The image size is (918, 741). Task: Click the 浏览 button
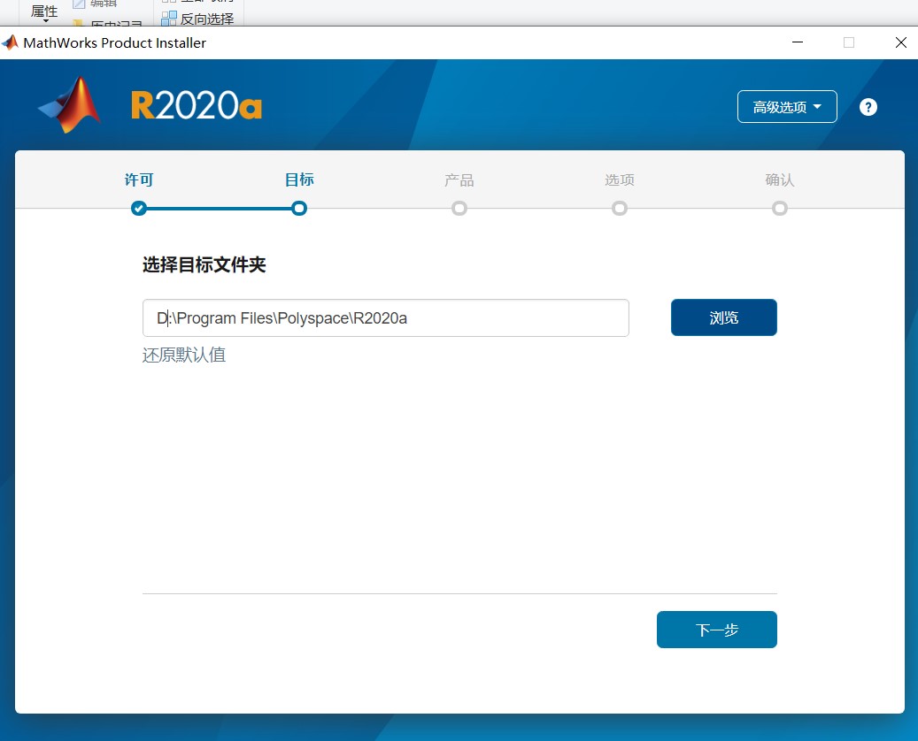(x=723, y=317)
